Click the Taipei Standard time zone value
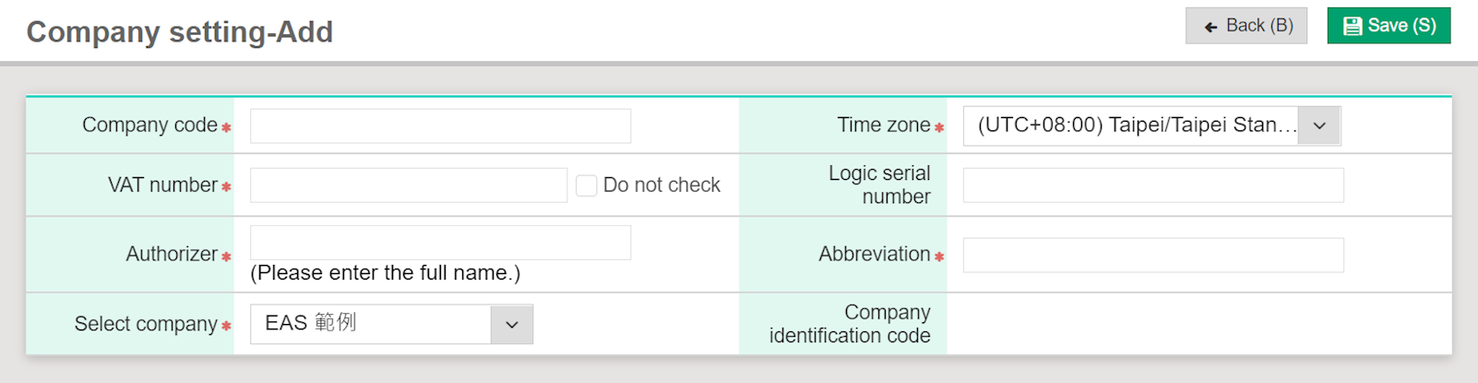This screenshot has height=383, width=1478. 1130,126
